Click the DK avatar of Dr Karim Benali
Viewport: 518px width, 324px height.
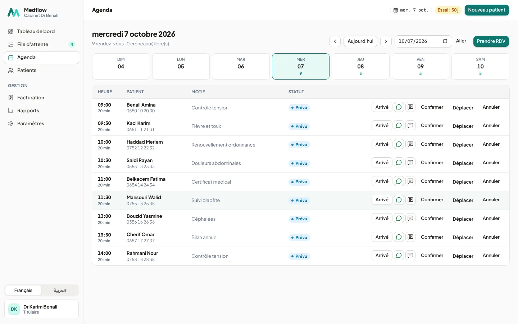(14, 309)
